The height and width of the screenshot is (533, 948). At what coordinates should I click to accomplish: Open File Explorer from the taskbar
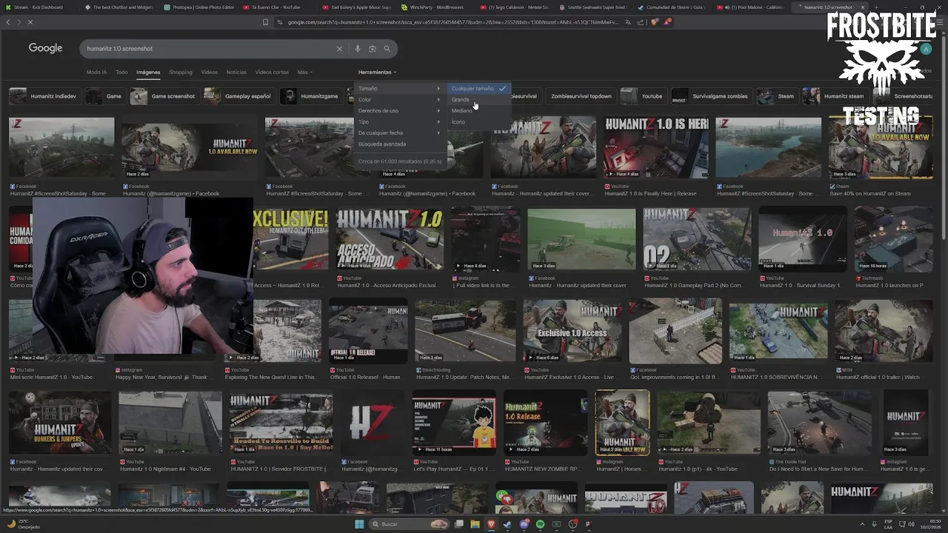pos(475,524)
